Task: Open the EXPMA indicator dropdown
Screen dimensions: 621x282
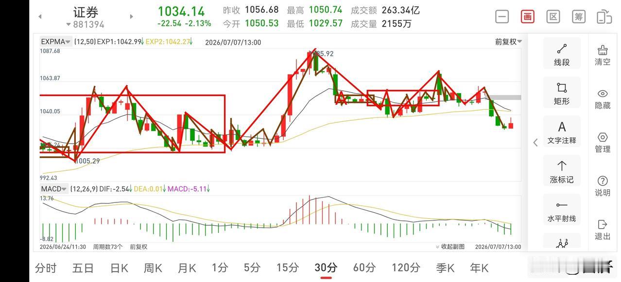Action: coord(56,42)
